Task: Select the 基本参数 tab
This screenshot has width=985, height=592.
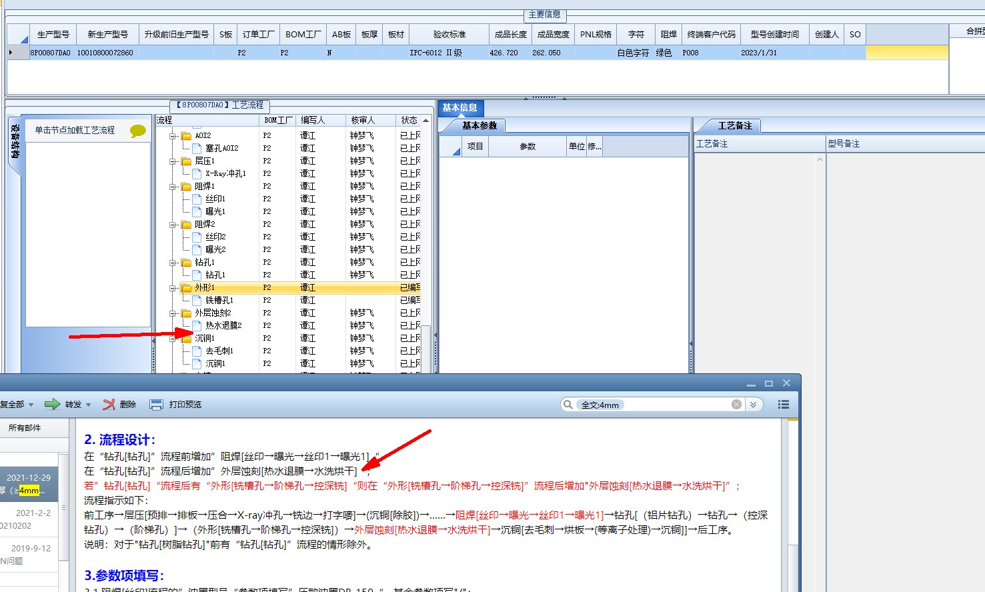Action: (x=479, y=125)
